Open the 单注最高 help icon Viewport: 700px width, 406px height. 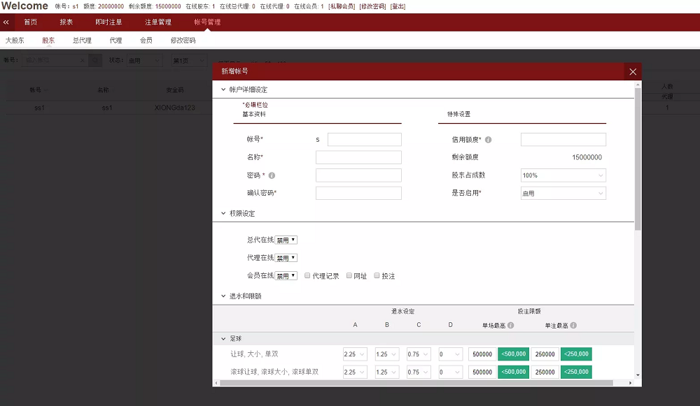tap(573, 324)
